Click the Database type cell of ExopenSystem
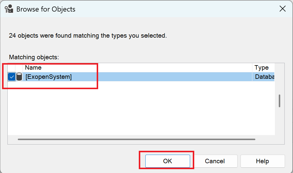 [x=264, y=77]
